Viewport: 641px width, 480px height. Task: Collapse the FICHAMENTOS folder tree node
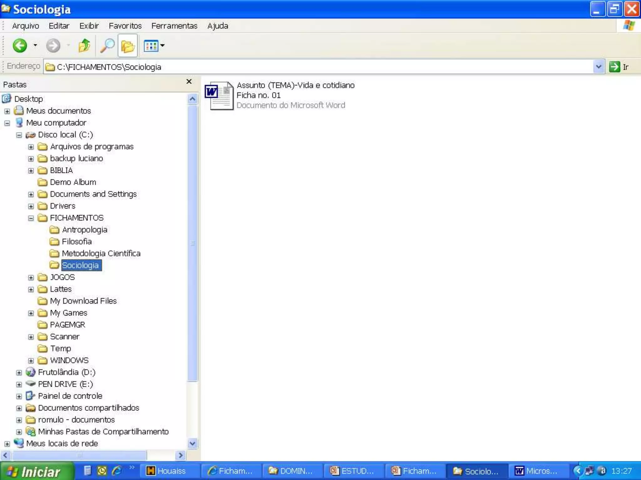(31, 218)
